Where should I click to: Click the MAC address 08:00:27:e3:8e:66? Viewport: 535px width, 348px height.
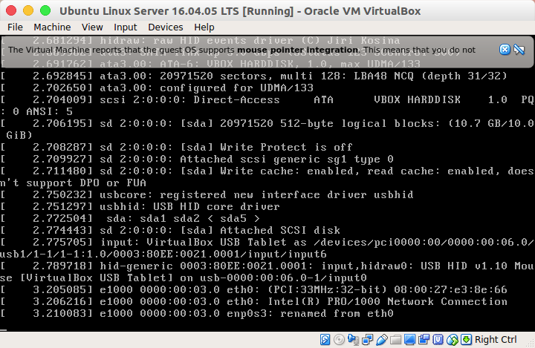(x=450, y=289)
